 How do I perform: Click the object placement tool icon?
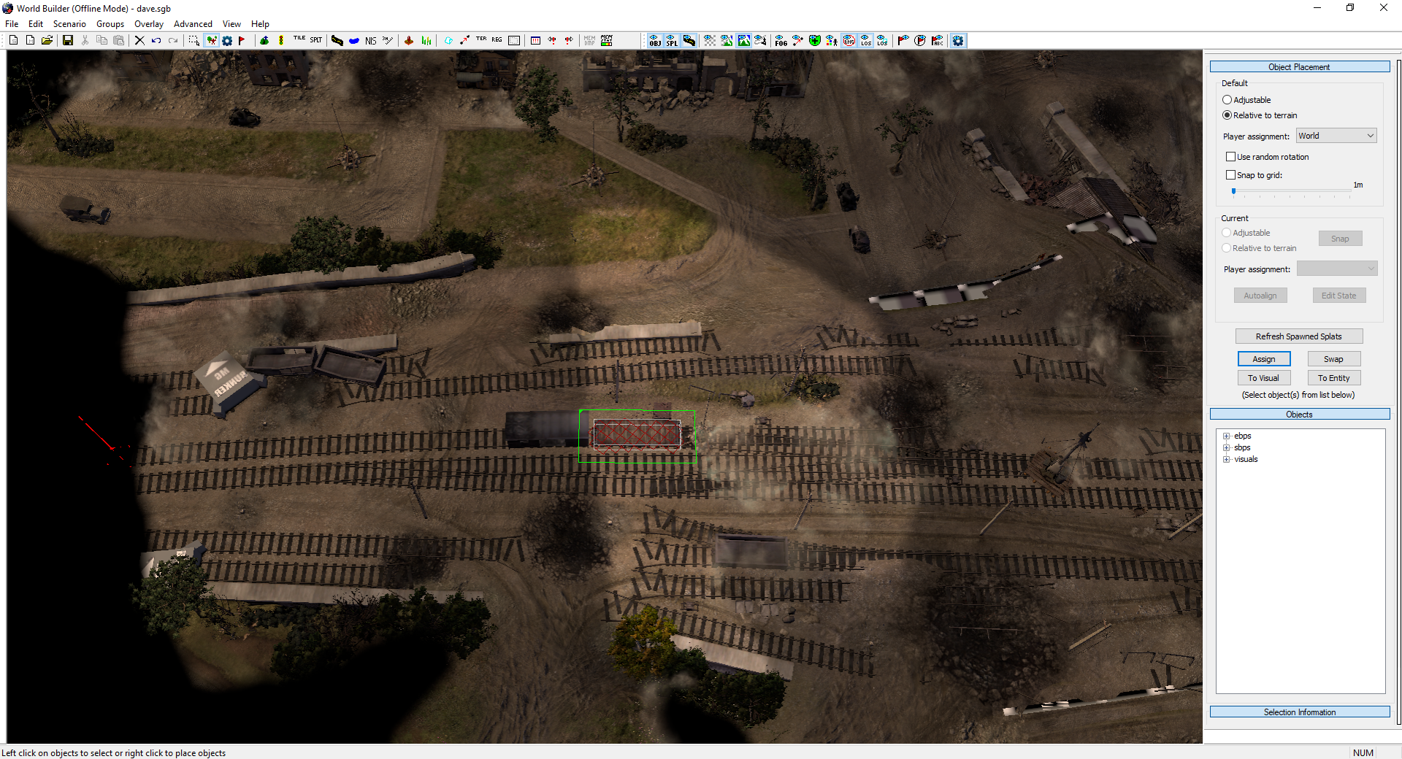click(211, 40)
